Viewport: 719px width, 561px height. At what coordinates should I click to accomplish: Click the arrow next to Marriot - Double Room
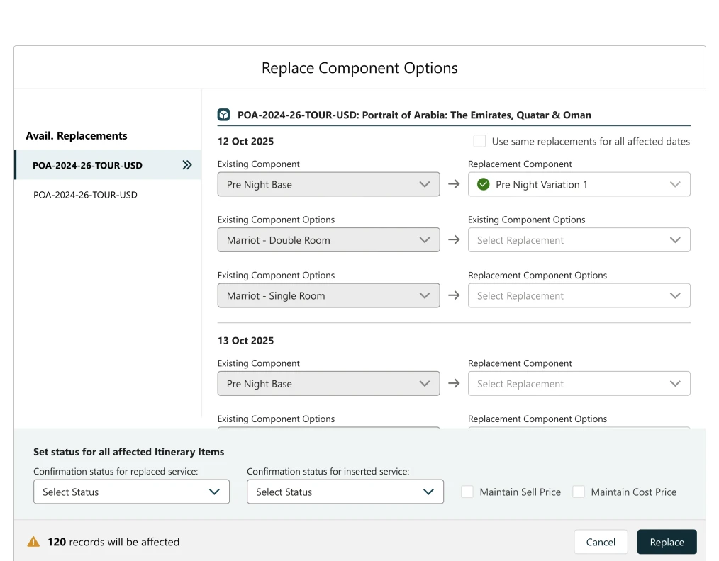pos(454,240)
